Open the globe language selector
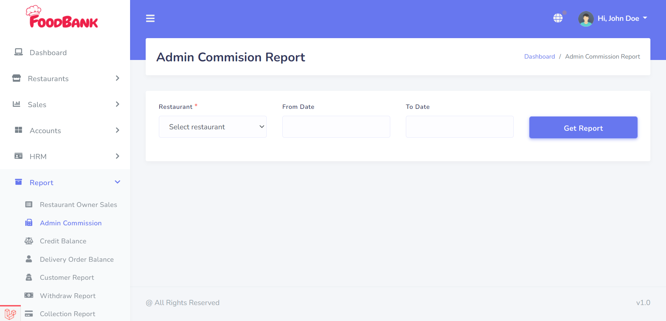Image resolution: width=666 pixels, height=321 pixels. (x=558, y=18)
